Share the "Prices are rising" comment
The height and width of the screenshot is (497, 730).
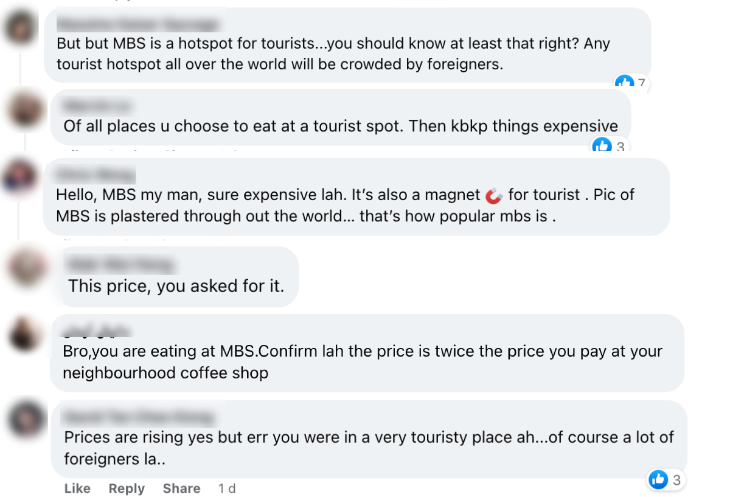(181, 488)
